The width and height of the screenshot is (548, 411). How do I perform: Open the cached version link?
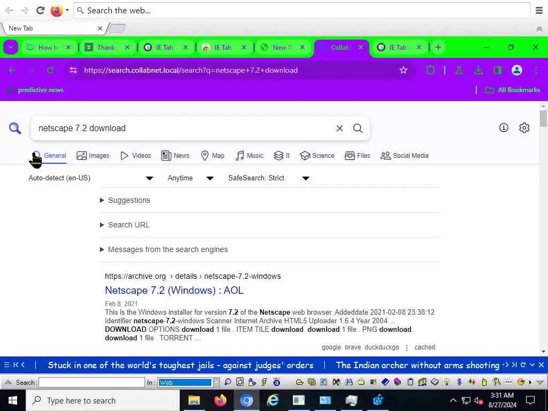(x=424, y=347)
